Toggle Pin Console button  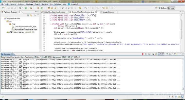pyautogui.click(x=166, y=54)
